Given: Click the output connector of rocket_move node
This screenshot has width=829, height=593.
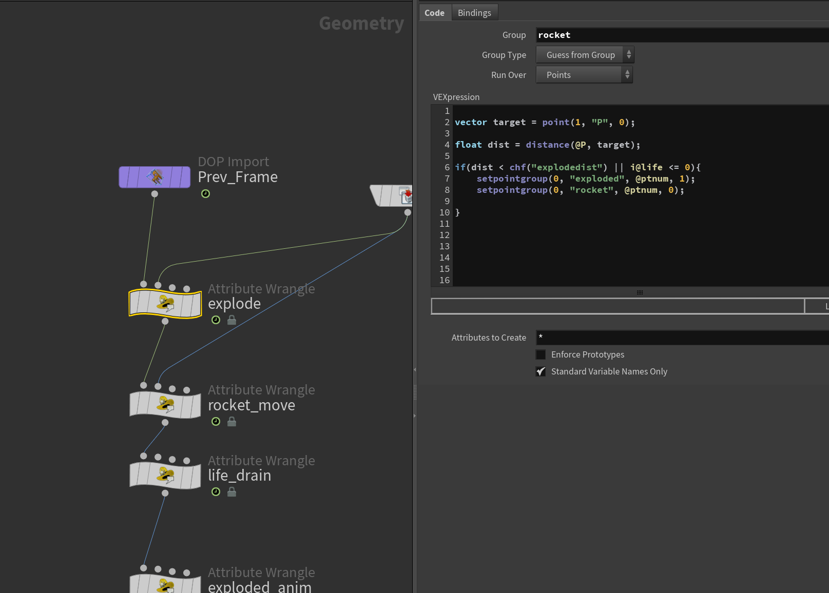Looking at the screenshot, I should (x=165, y=423).
